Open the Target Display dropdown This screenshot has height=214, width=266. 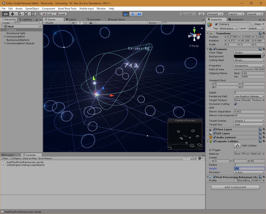[249, 121]
